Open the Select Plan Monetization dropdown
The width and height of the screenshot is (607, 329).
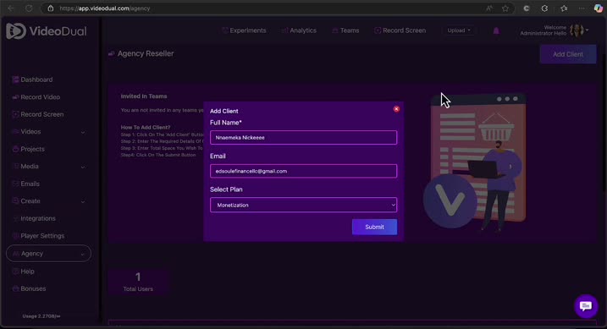(303, 205)
